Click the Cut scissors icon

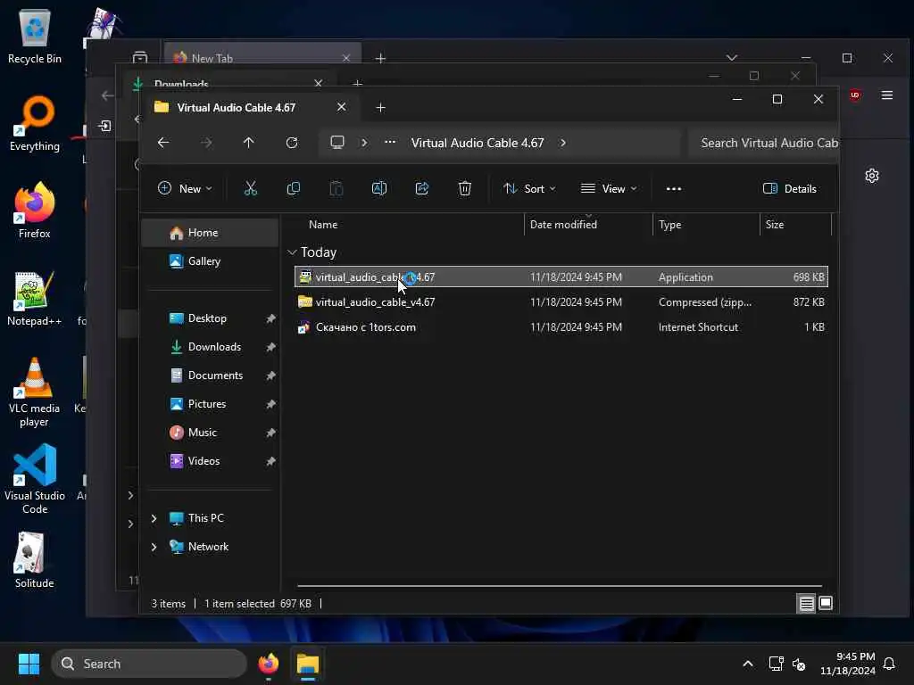[251, 188]
